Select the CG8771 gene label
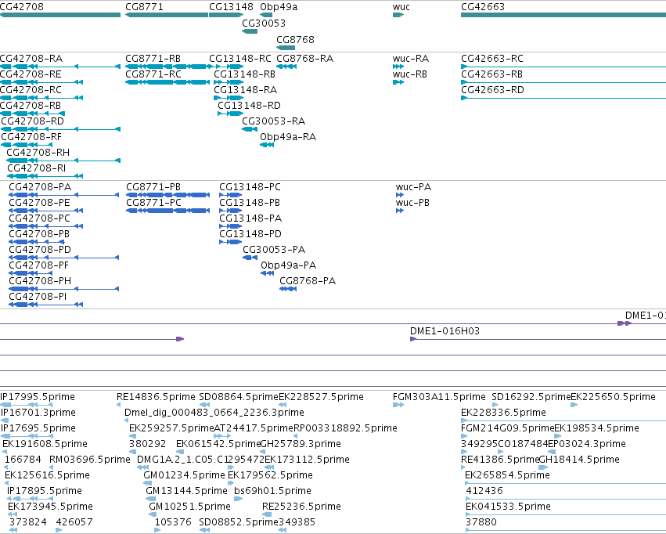The image size is (666, 534). (x=144, y=7)
